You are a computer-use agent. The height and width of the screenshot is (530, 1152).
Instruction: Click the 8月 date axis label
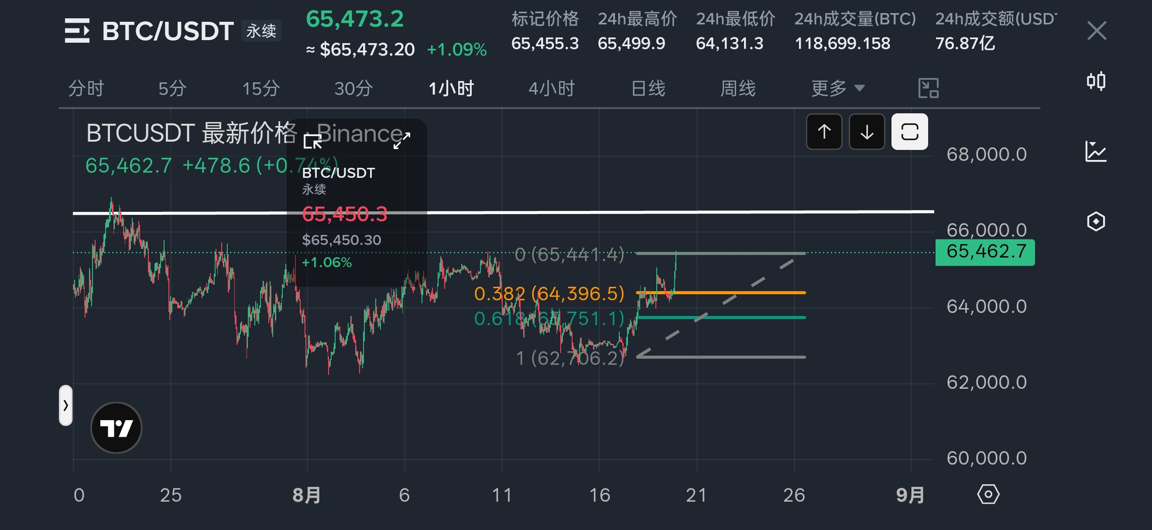[307, 495]
